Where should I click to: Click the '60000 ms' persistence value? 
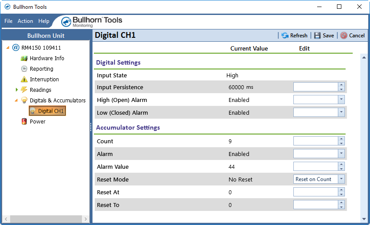tap(240, 87)
